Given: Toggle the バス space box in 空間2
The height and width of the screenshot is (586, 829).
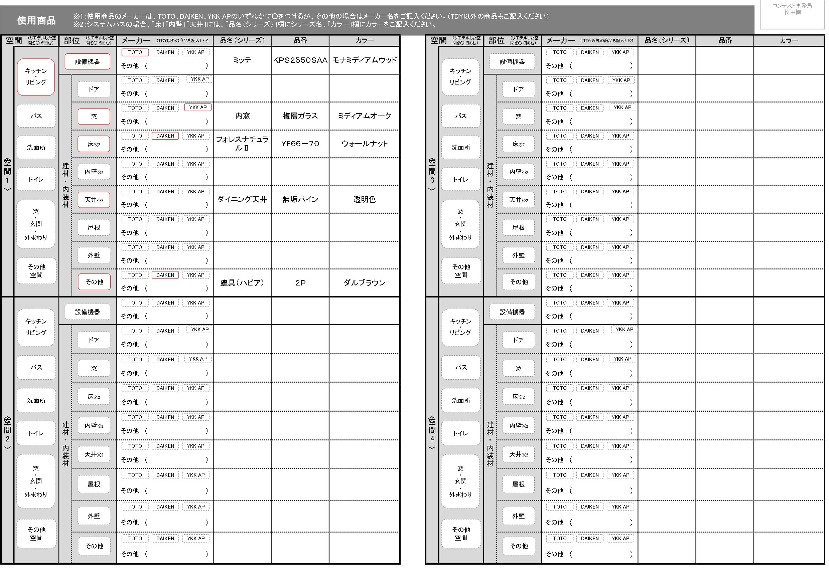Looking at the screenshot, I should point(36,368).
